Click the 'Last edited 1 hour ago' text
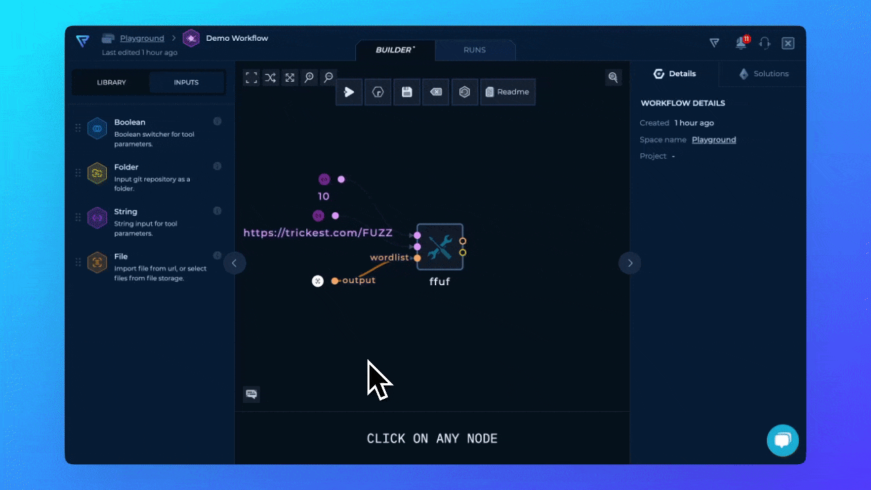Screen dimensions: 871x490 (139, 52)
